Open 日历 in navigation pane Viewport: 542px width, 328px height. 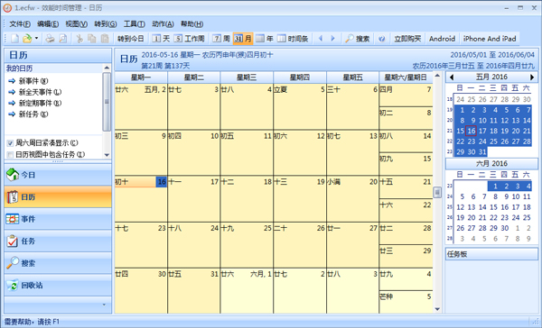click(58, 197)
